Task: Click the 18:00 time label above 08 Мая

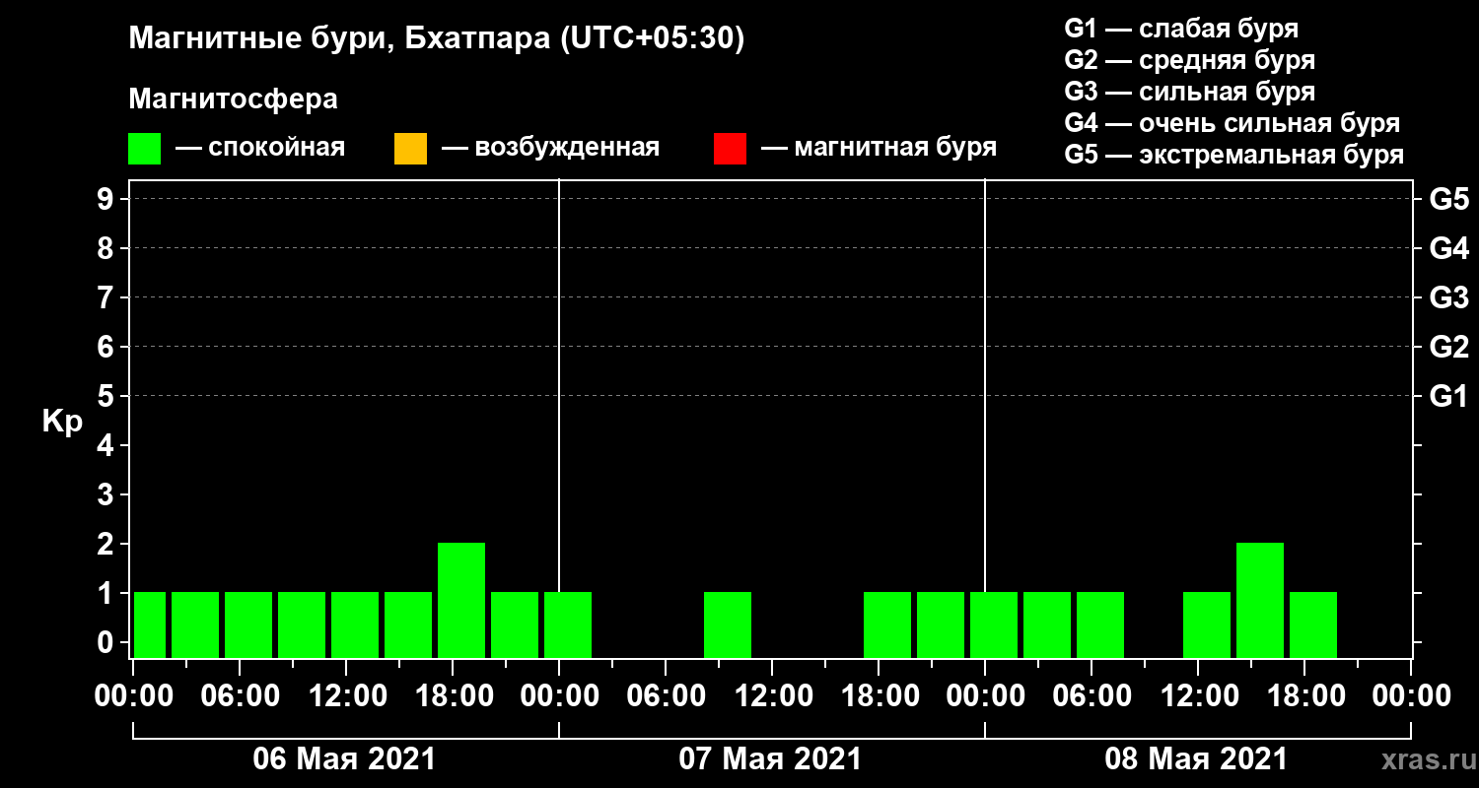Action: click(x=1304, y=696)
